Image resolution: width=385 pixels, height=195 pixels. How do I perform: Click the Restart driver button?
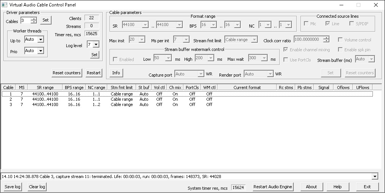94,73
